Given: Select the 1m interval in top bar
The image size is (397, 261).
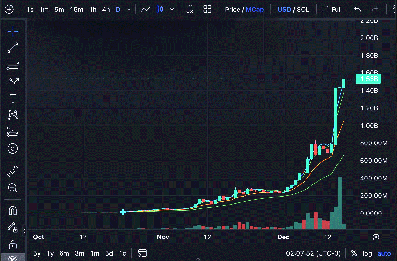Looking at the screenshot, I should pyautogui.click(x=44, y=10).
